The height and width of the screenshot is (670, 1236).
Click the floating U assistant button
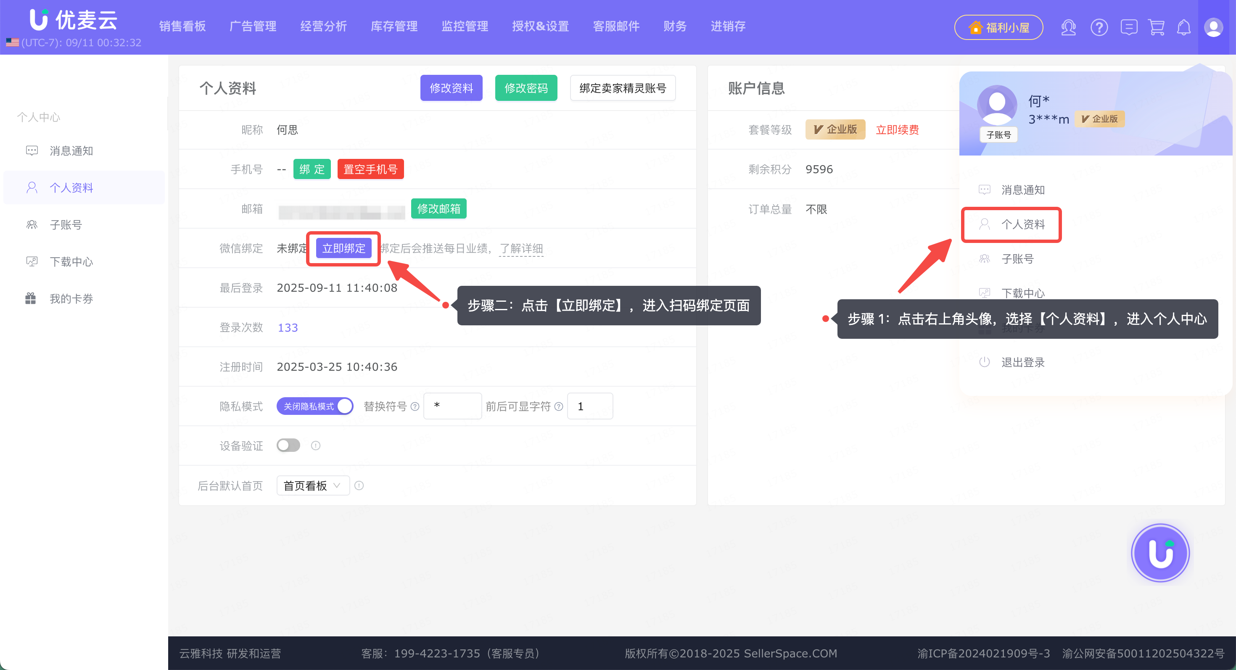tap(1161, 552)
